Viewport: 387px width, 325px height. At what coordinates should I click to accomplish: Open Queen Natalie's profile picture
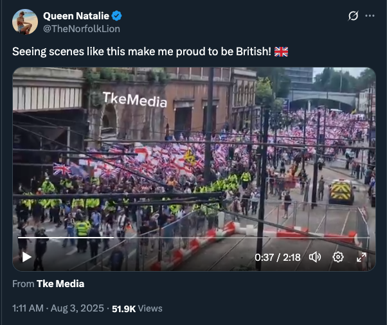(25, 22)
